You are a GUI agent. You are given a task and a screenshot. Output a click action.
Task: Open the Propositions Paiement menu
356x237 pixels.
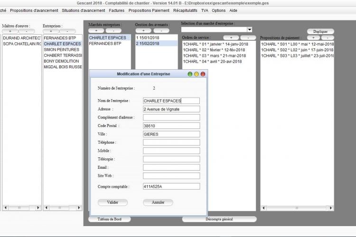(x=149, y=10)
